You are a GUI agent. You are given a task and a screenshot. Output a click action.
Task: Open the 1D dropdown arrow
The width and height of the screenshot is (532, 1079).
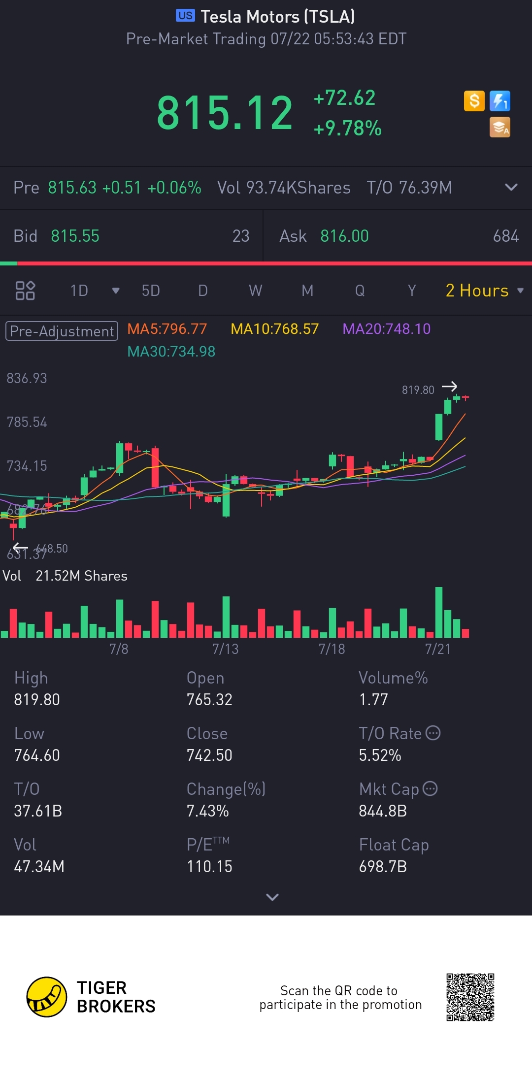[x=116, y=291]
